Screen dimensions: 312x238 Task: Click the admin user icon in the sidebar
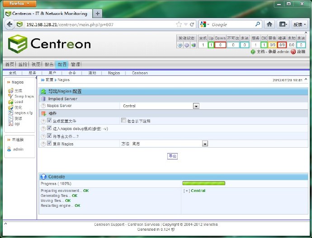pyautogui.click(x=9, y=149)
